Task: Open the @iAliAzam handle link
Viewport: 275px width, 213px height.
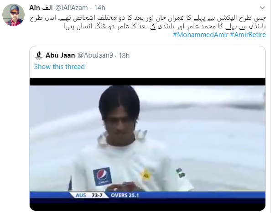Action: [x=72, y=8]
